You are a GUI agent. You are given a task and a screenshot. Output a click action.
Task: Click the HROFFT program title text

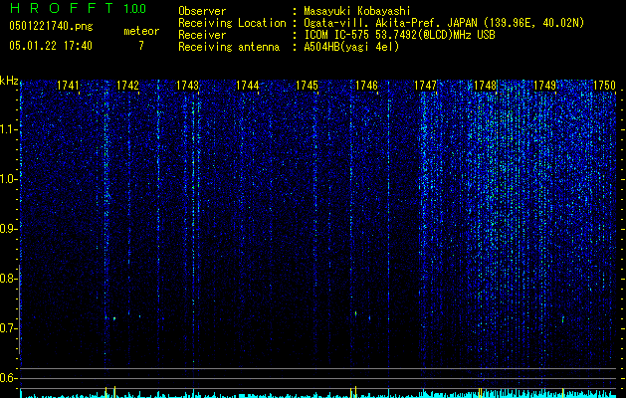tap(62, 8)
